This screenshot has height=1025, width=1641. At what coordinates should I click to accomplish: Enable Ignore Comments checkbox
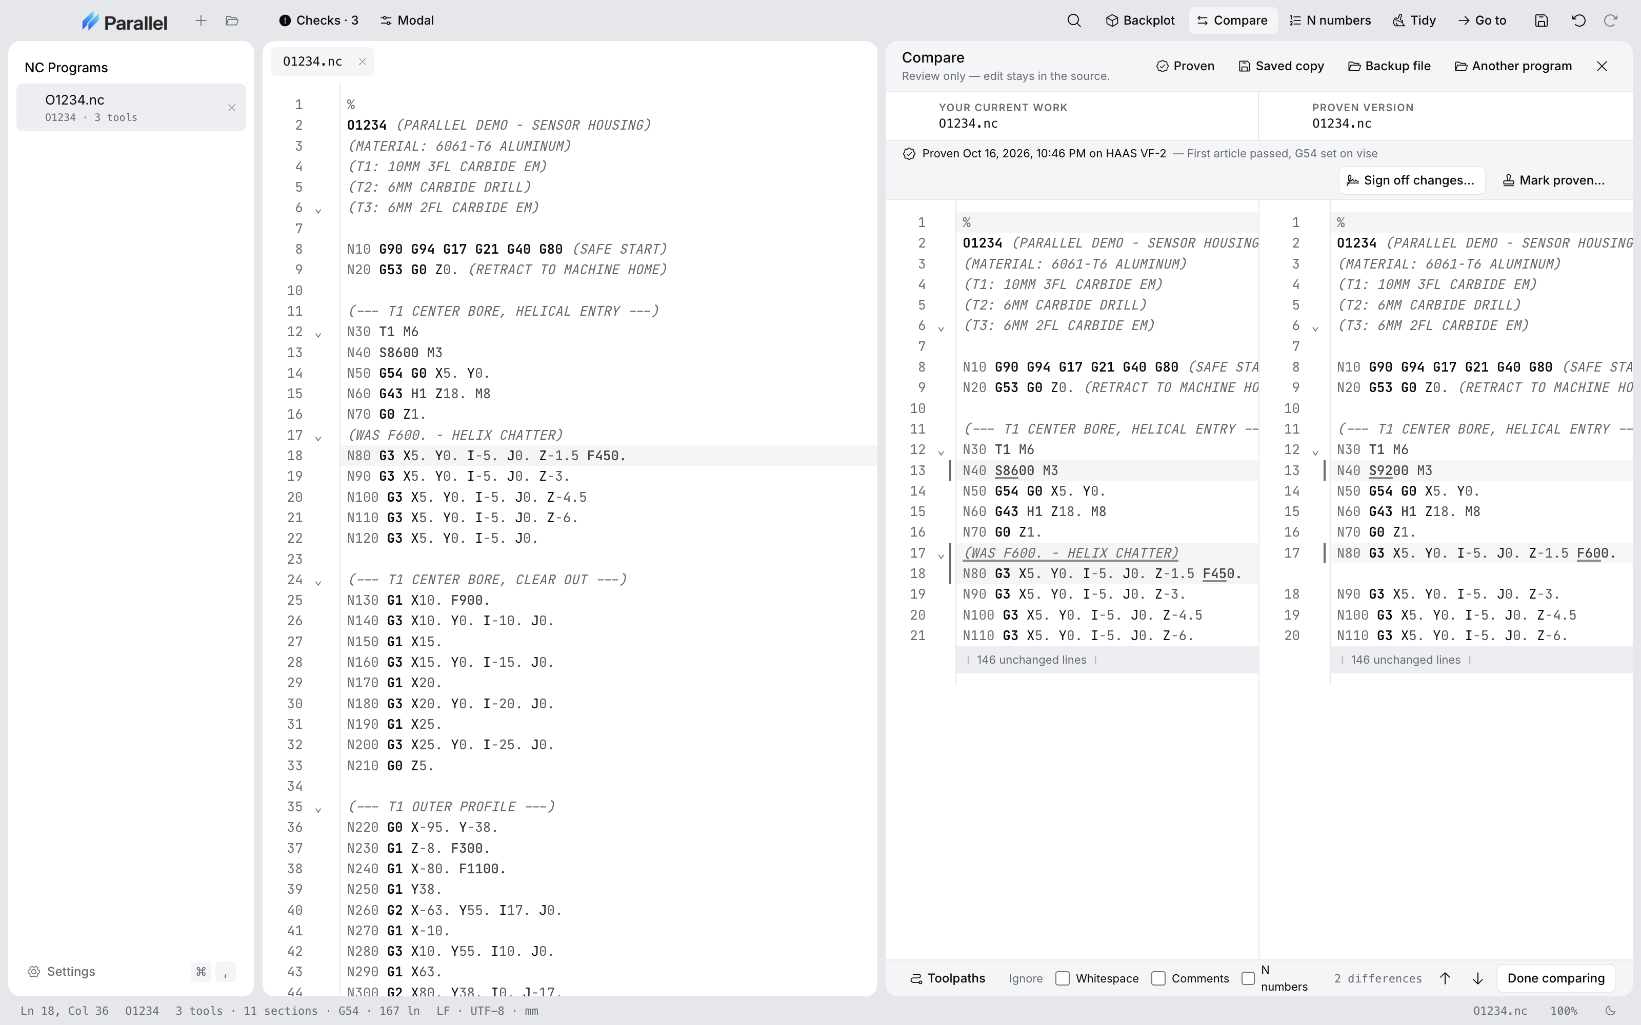(x=1158, y=978)
